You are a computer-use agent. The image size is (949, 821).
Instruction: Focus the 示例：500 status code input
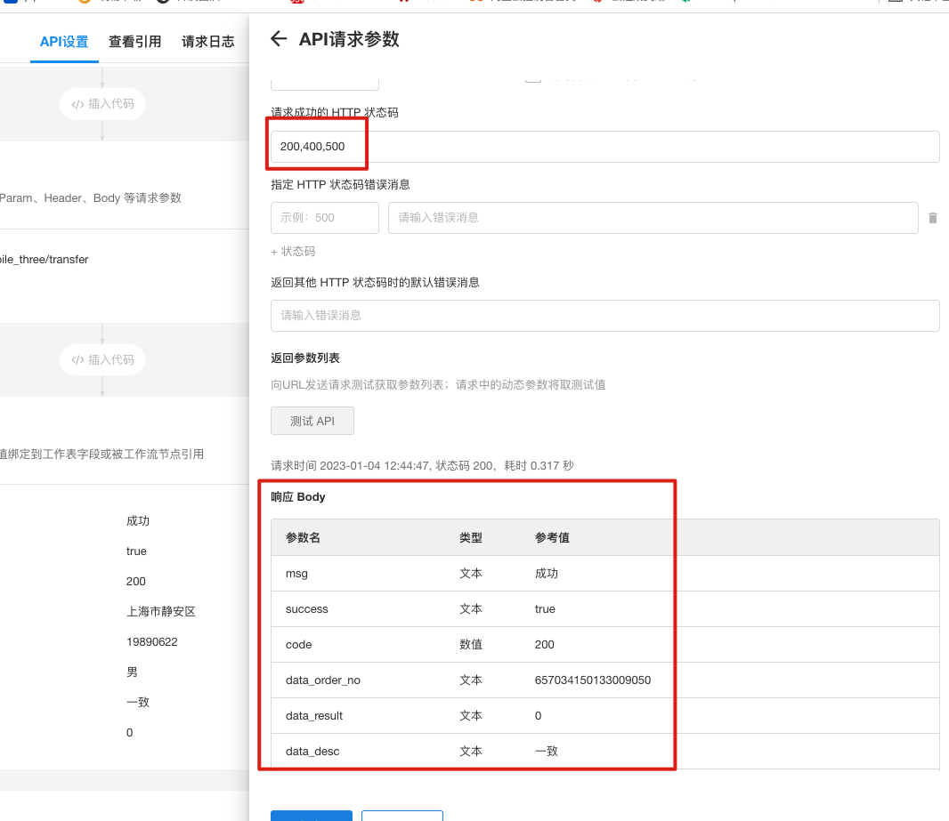[324, 218]
